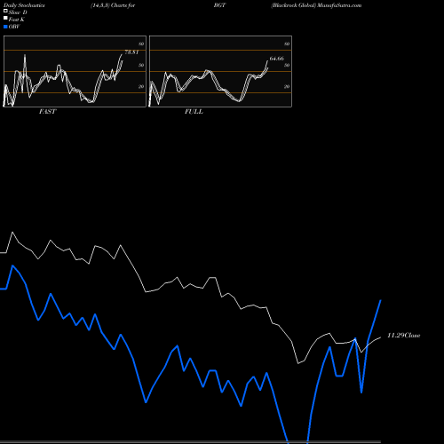Click the 11.29Close price label
Screen dimensions: 444x444
tap(404, 336)
